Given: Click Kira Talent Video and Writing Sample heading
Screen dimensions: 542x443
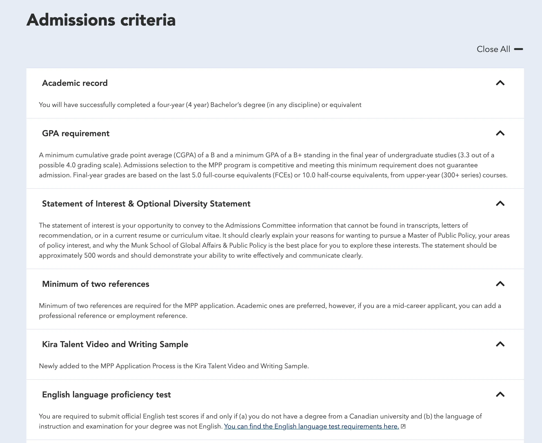Looking at the screenshot, I should 115,344.
